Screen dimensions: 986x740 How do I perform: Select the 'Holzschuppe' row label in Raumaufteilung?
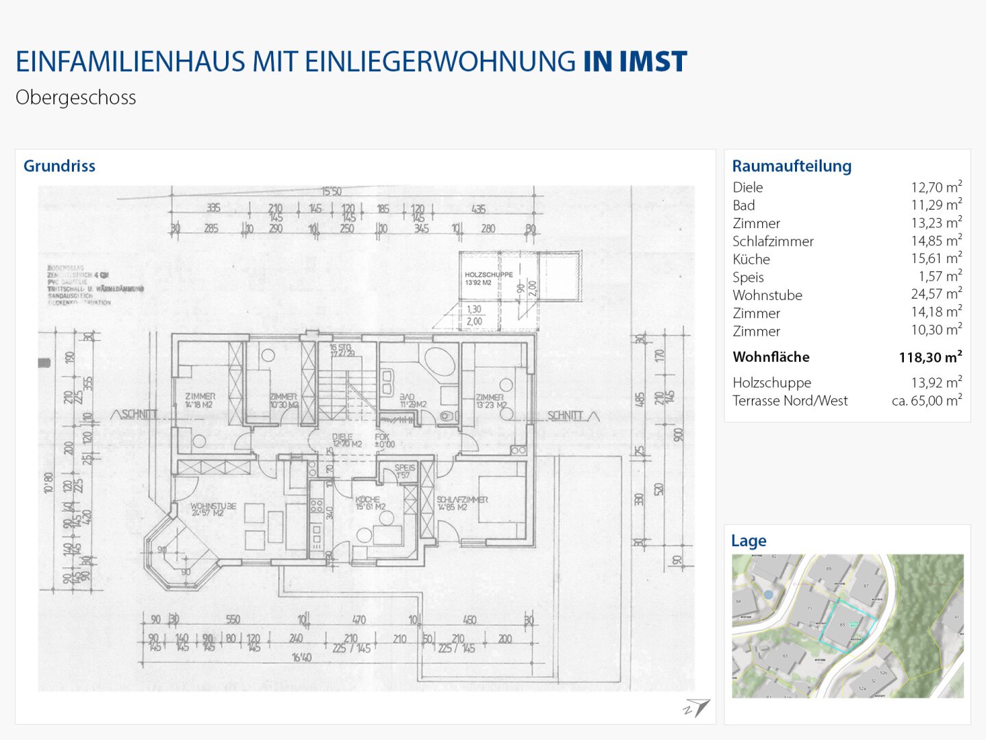(x=772, y=383)
